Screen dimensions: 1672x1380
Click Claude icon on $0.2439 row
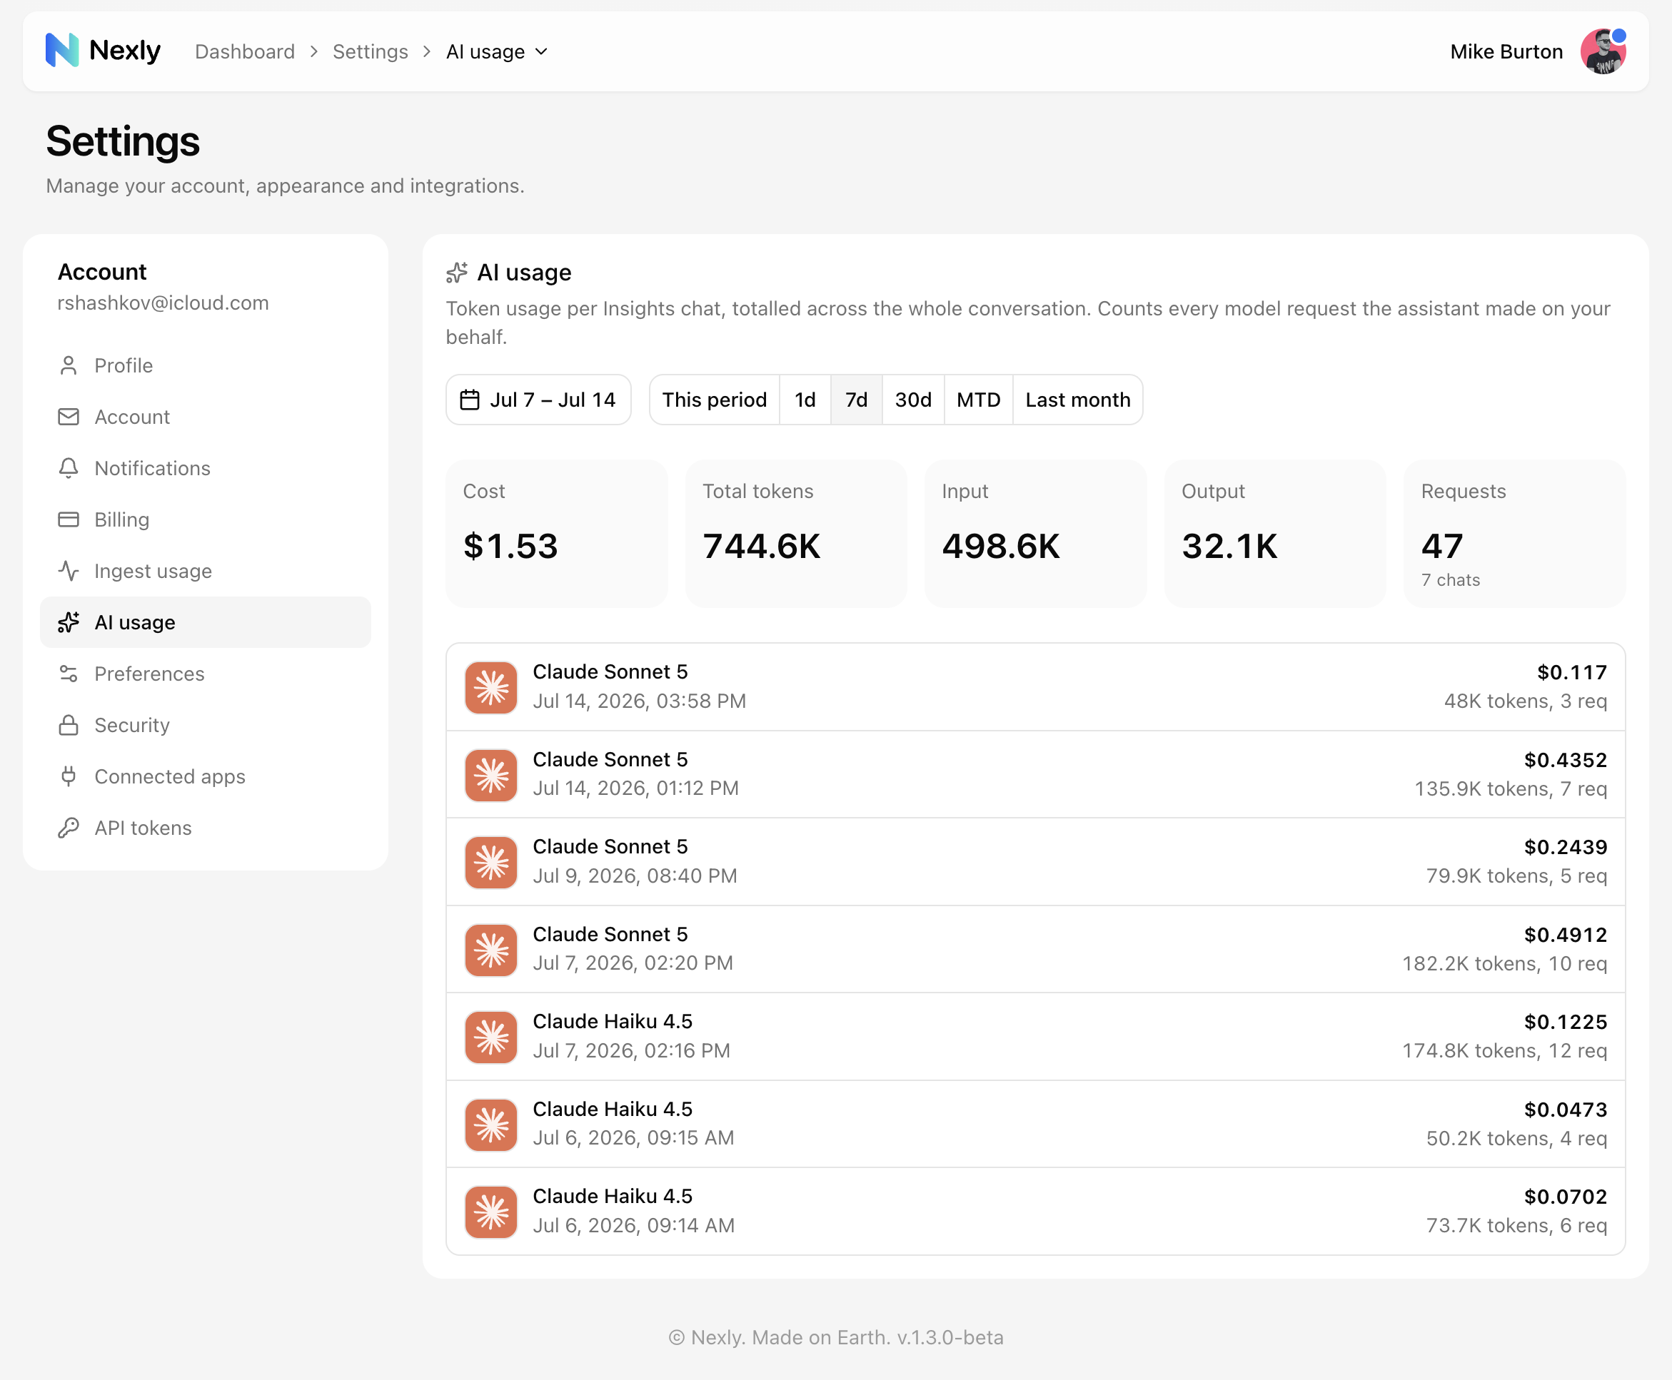(490, 863)
